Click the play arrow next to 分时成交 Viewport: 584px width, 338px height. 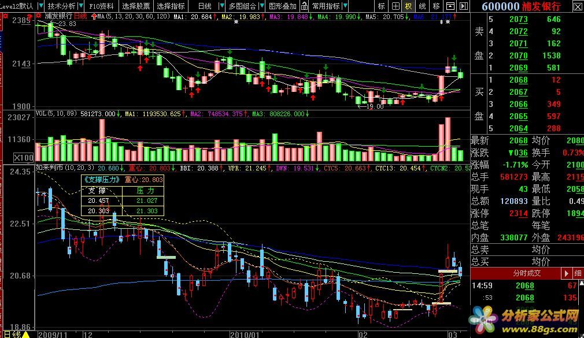pos(566,274)
